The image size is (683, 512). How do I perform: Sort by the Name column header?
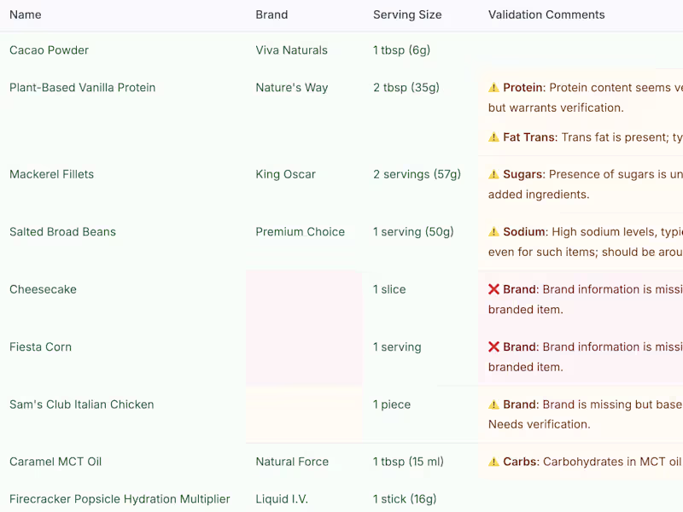tap(25, 15)
